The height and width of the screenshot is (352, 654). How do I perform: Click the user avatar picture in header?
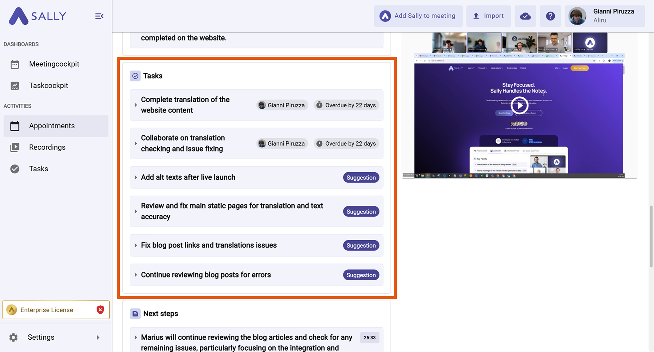578,16
